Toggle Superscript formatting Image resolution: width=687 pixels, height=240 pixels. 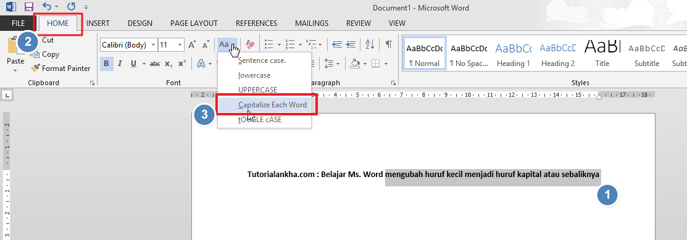(182, 64)
